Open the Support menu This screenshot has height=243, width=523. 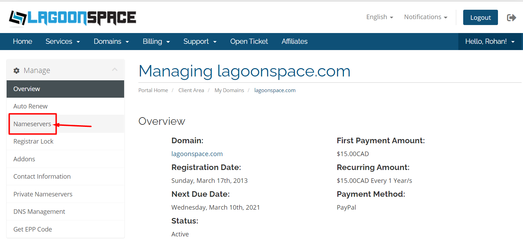[200, 41]
